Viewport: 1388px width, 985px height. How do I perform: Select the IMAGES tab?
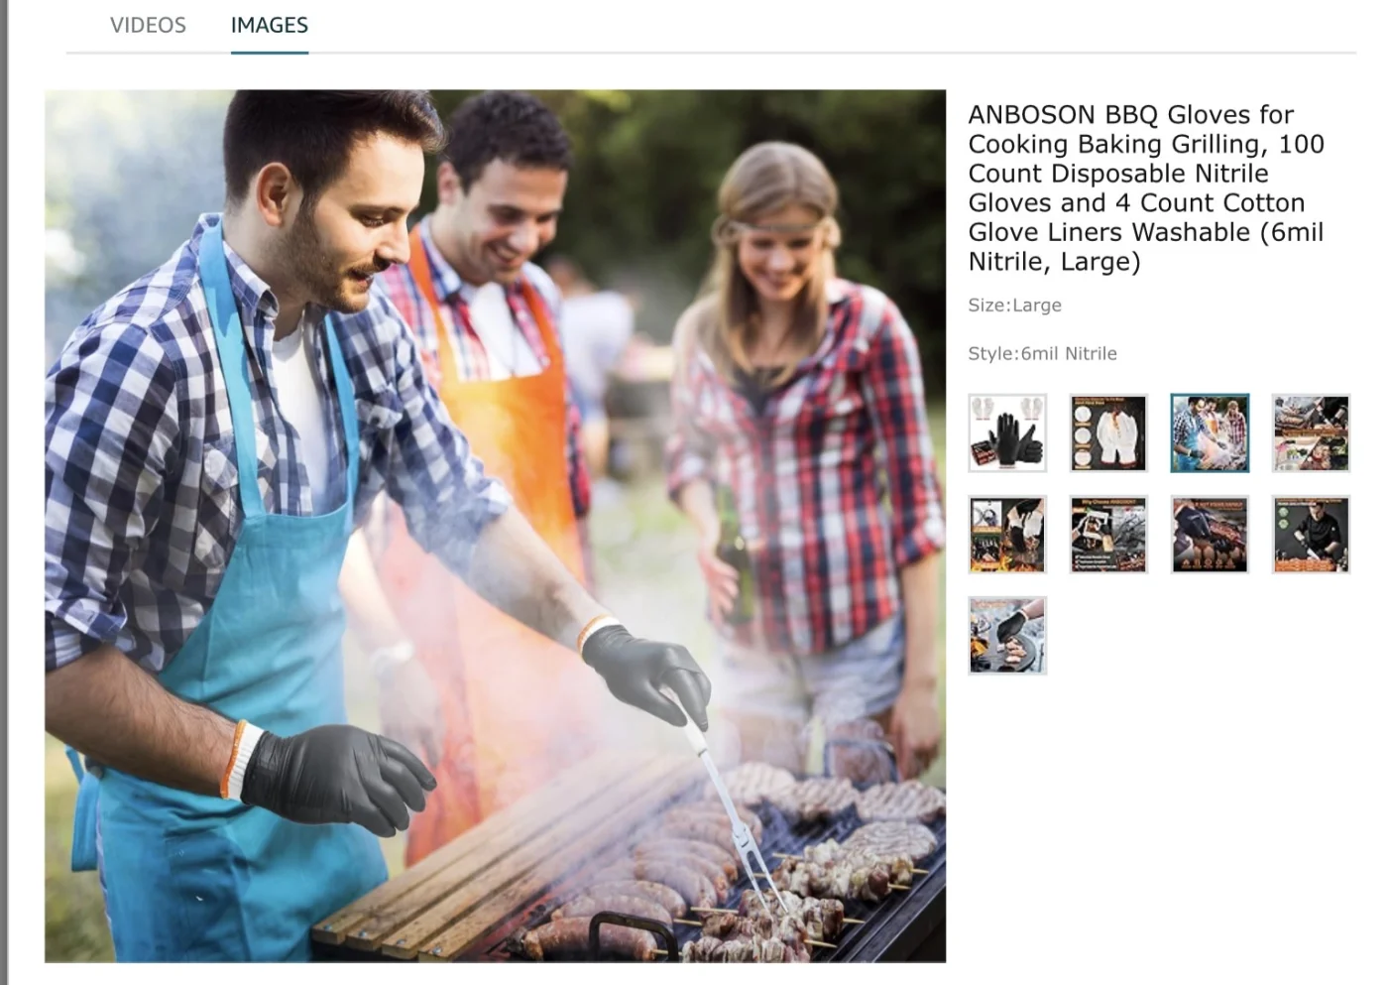pos(270,25)
